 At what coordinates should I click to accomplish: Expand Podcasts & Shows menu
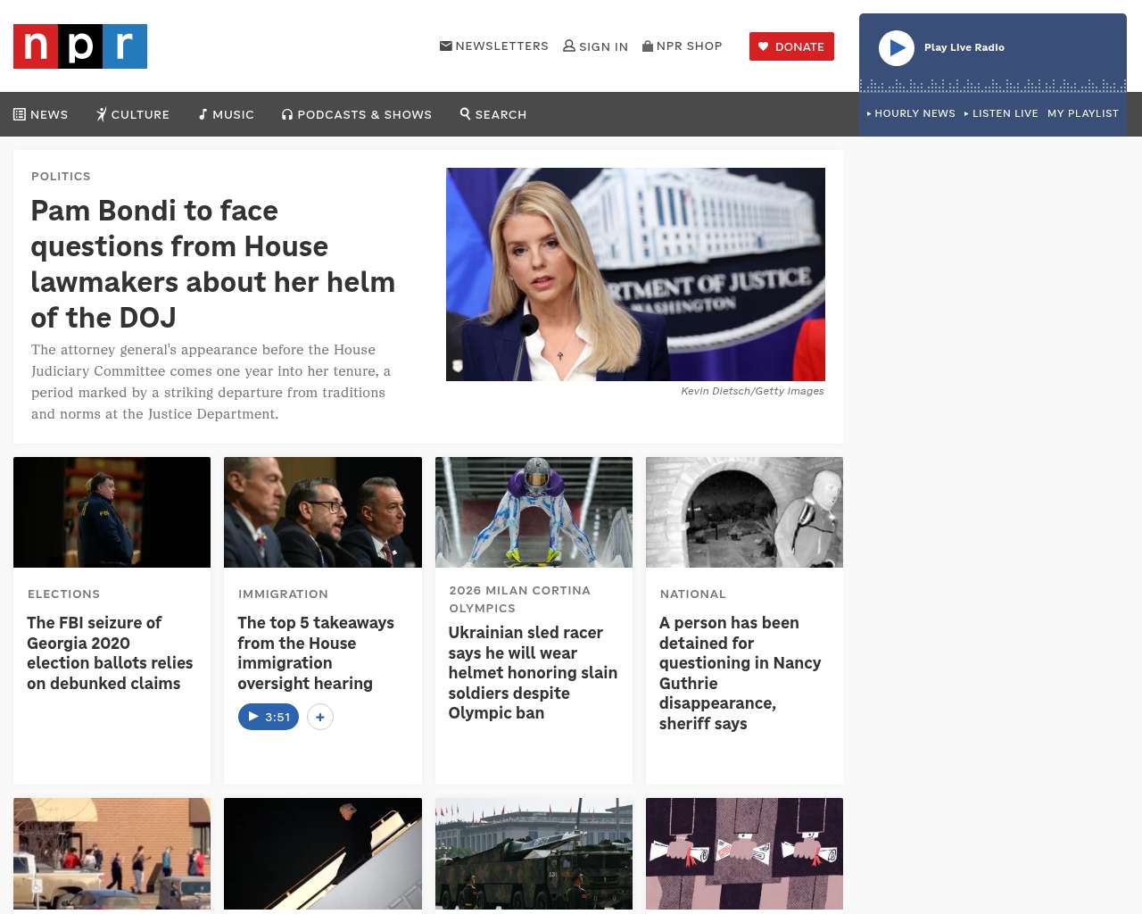[x=357, y=114]
